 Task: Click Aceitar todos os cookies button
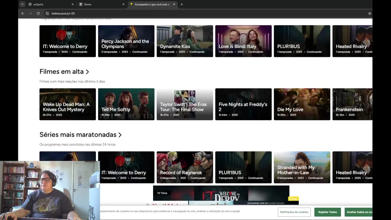(359, 212)
